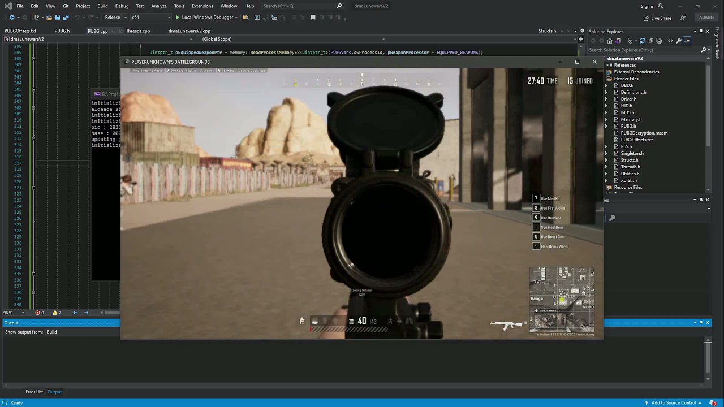Click the Sign in link
The image size is (724, 407).
click(x=648, y=6)
